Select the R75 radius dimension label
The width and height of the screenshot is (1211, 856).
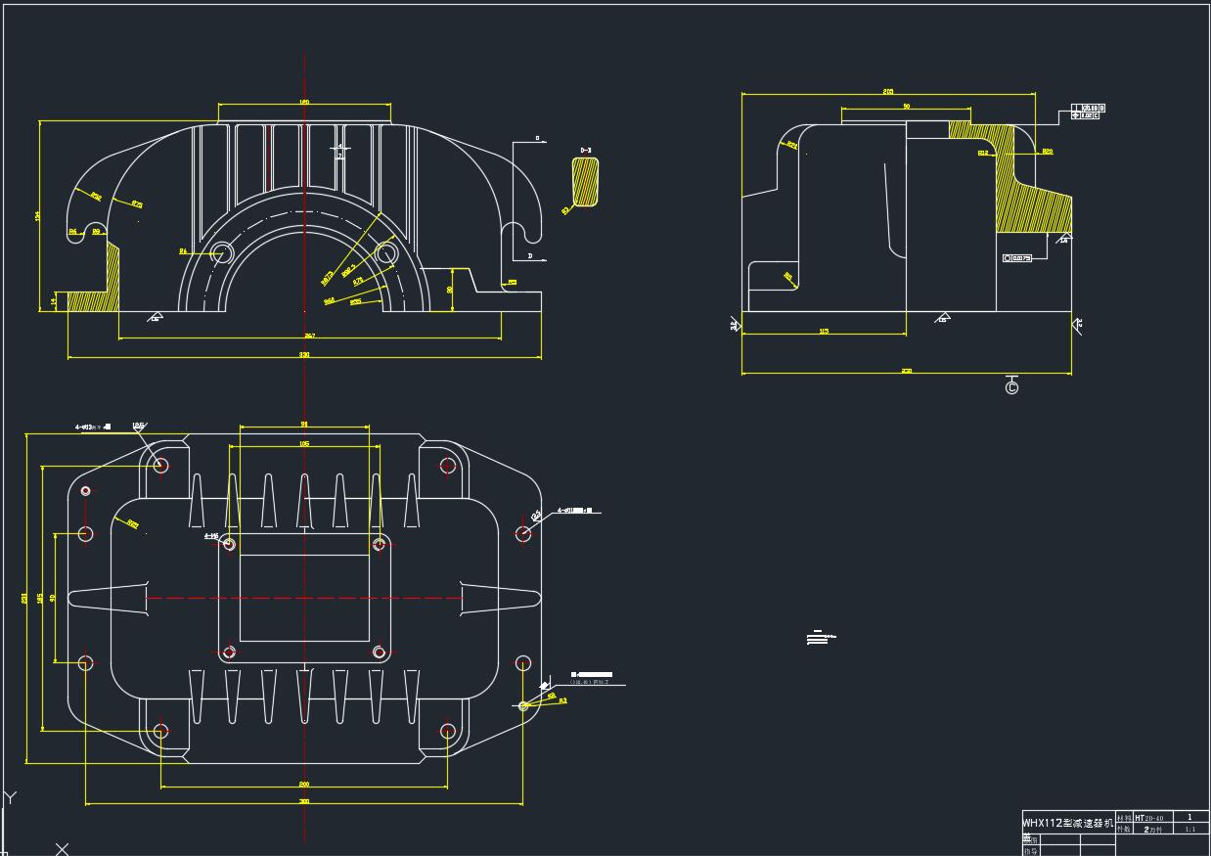137,204
